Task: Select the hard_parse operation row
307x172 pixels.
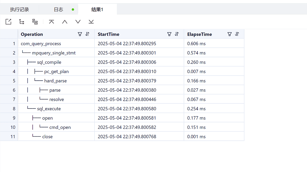Action: click(x=122, y=81)
